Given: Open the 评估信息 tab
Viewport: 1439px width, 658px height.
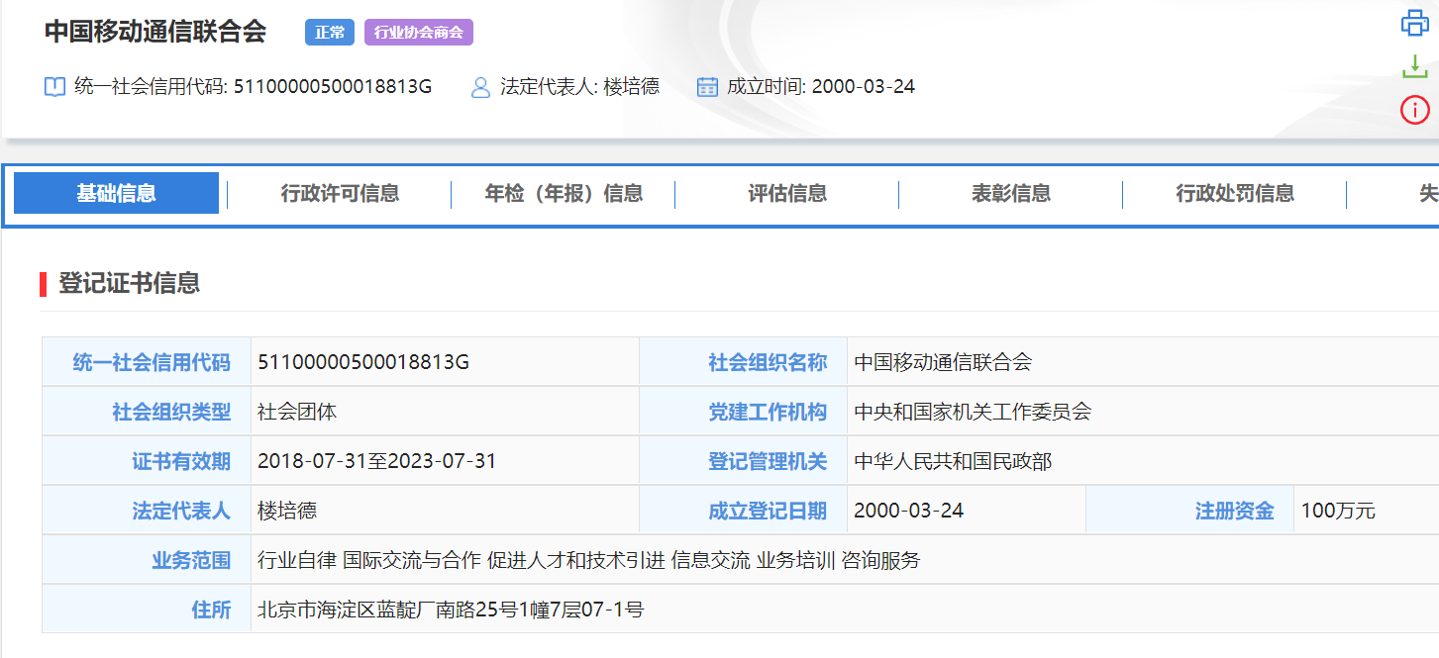Looking at the screenshot, I should click(x=787, y=193).
